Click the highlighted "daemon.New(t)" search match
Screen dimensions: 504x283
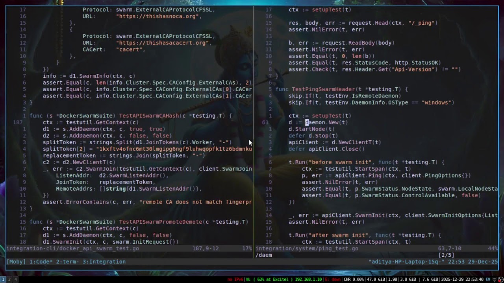[326, 122]
